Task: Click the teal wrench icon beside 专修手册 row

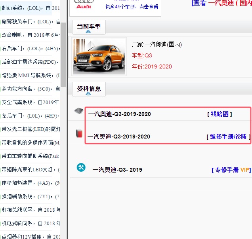Action: click(81, 167)
